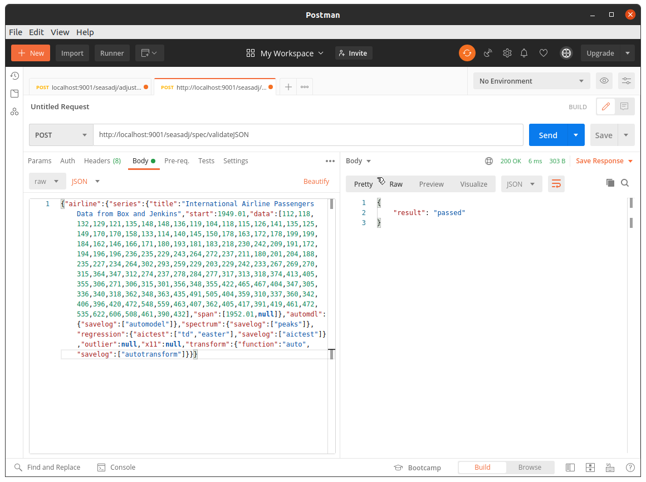This screenshot has width=646, height=482.
Task: Click the heart icon in header
Action: pyautogui.click(x=544, y=53)
